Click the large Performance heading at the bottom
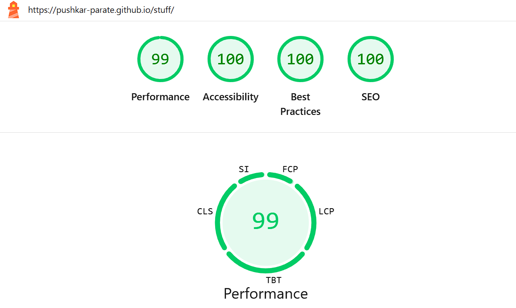The height and width of the screenshot is (308, 516). [x=265, y=293]
